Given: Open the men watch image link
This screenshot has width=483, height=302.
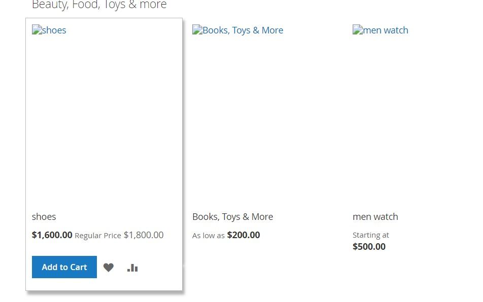Looking at the screenshot, I should click(386, 30).
